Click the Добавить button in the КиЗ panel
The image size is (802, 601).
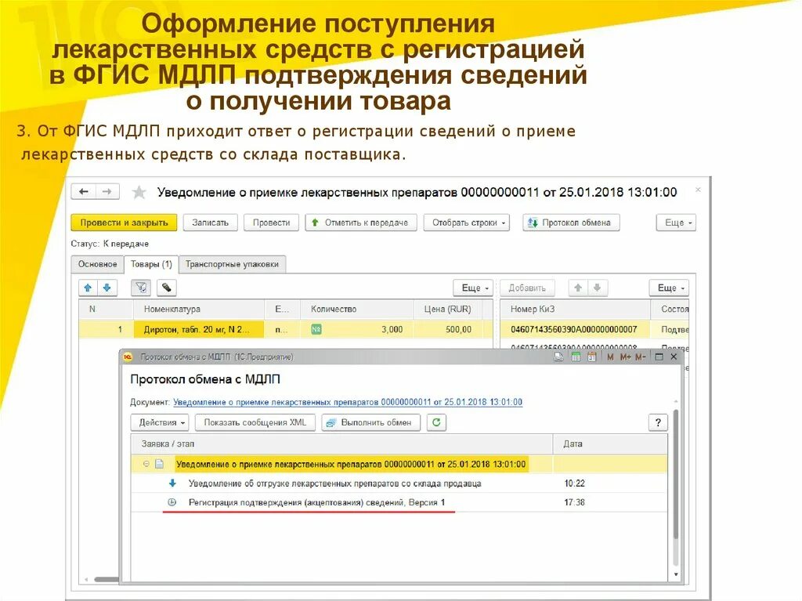527,288
